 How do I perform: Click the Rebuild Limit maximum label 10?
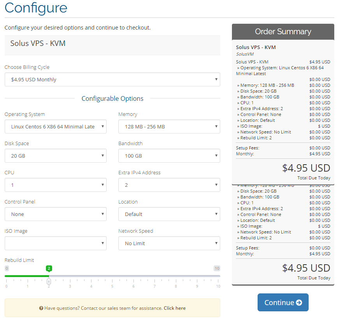[217, 268]
